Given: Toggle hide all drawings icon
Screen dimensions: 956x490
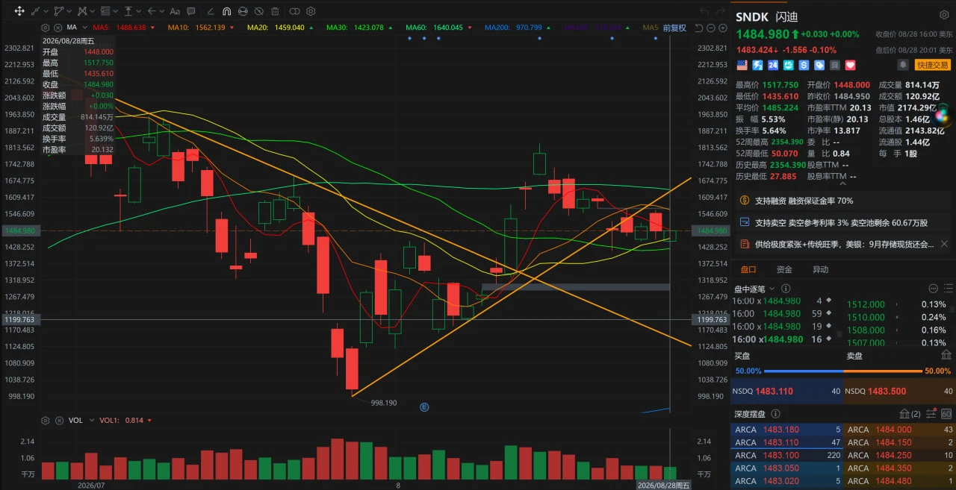Looking at the screenshot, I should [259, 11].
